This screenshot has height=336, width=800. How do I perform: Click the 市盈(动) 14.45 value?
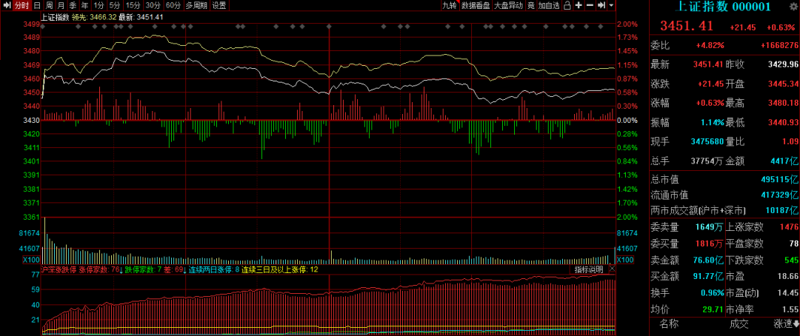(x=789, y=293)
